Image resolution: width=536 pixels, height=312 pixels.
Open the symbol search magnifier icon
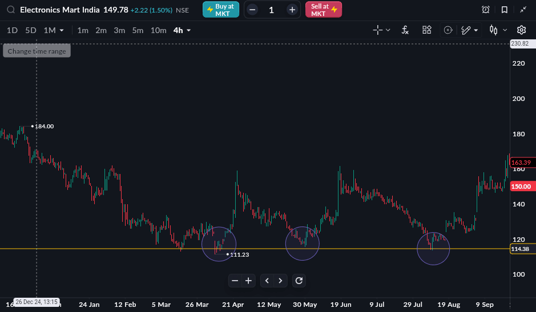11,10
